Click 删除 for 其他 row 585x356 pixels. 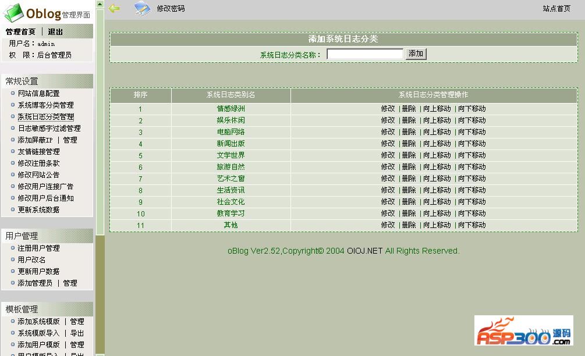pos(409,225)
